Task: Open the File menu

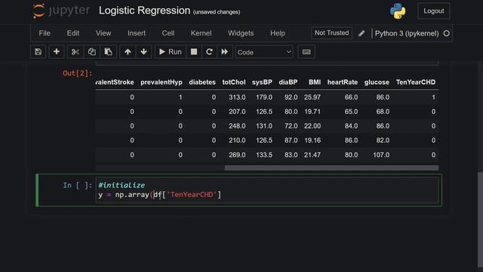Action: pos(45,33)
